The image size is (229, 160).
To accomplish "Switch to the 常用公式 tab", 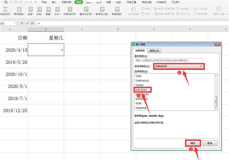I will pos(155,50).
